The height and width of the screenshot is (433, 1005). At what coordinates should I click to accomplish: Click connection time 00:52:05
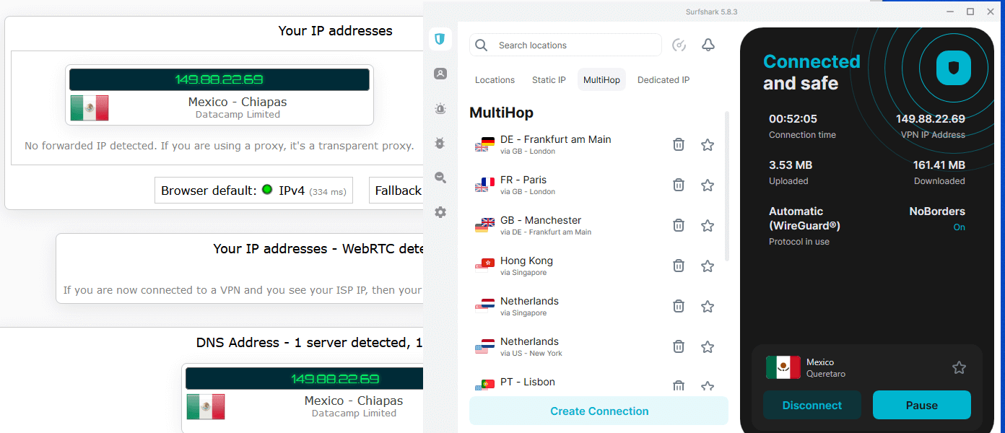tap(793, 119)
